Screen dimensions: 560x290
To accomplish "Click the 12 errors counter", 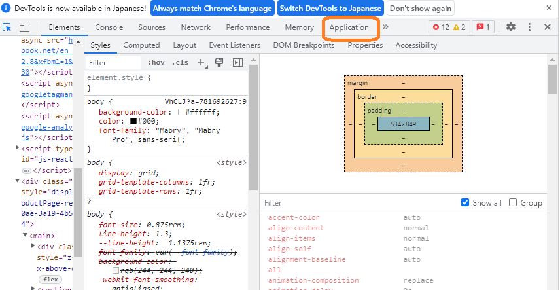I will pyautogui.click(x=441, y=27).
